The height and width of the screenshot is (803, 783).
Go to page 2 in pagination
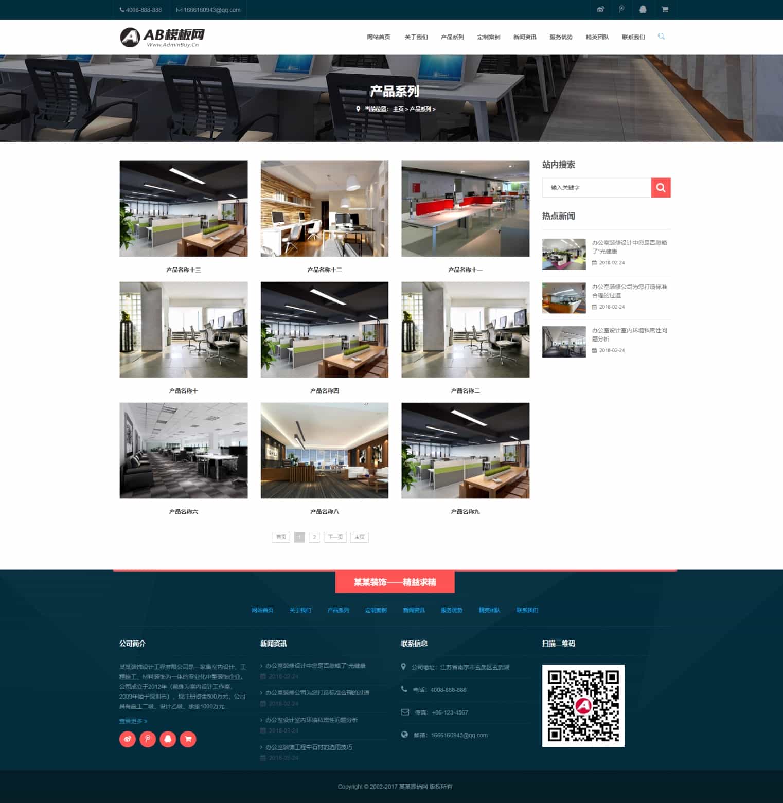pyautogui.click(x=314, y=537)
